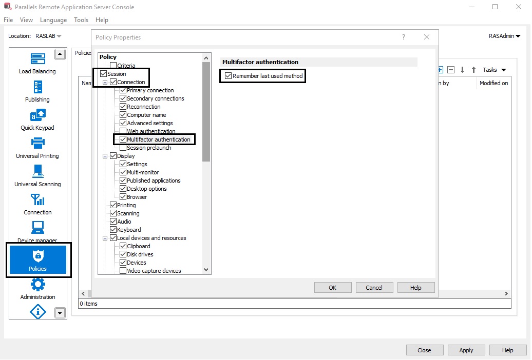The width and height of the screenshot is (532, 360).
Task: Check the Criteria checkbox
Action: [x=113, y=66]
